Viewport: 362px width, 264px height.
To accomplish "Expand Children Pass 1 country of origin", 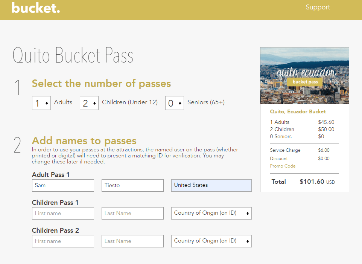I will tap(211, 213).
